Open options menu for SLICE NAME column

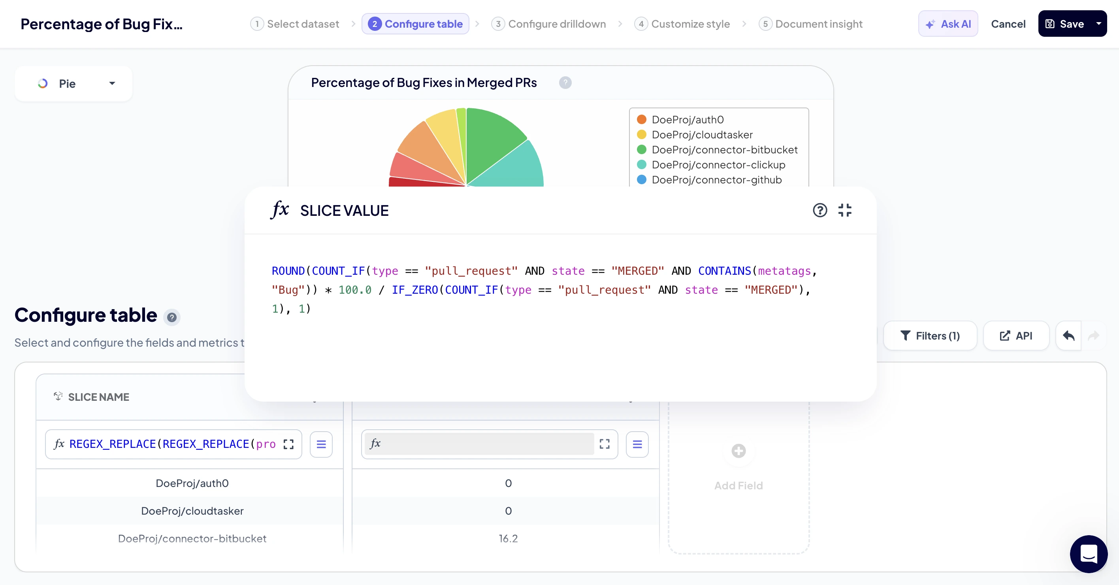(321, 444)
